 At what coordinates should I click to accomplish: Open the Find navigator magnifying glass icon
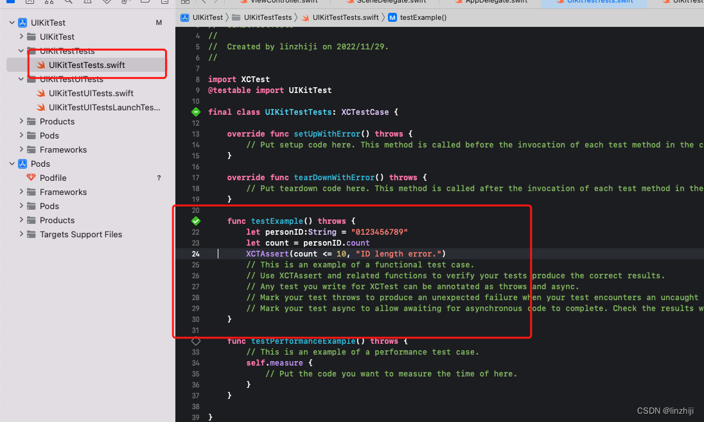(68, 3)
